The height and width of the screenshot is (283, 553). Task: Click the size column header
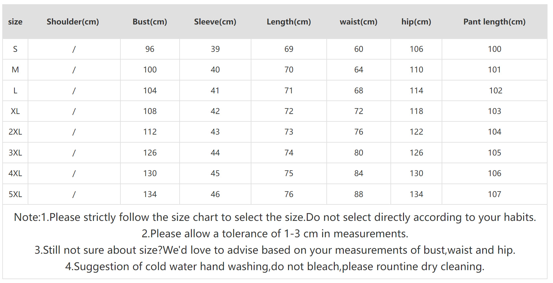(15, 22)
